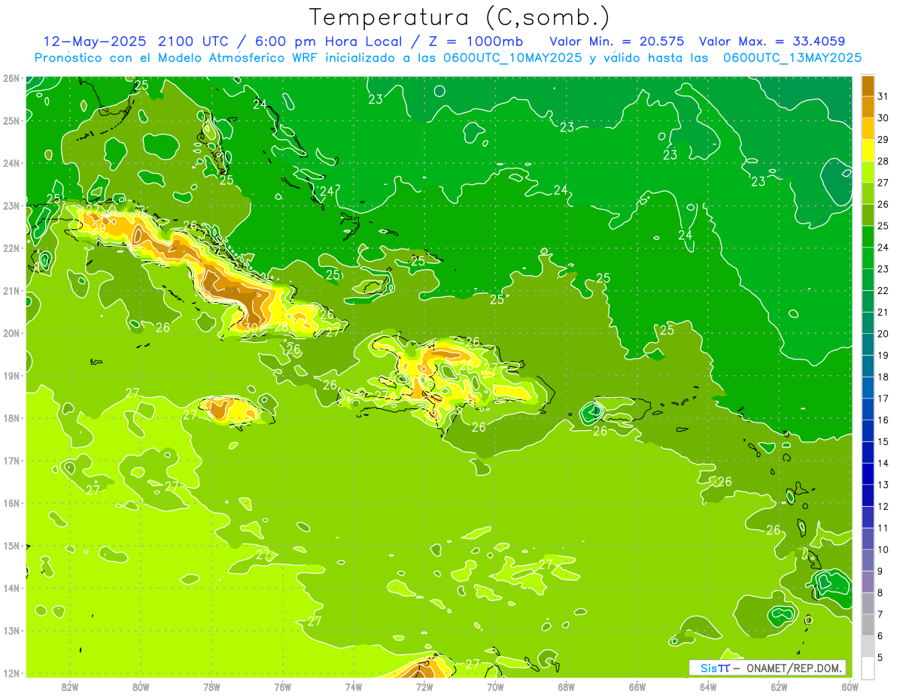Viewport: 903px width, 697px height.
Task: Click the 21N latitude axis label
Action: (x=11, y=290)
